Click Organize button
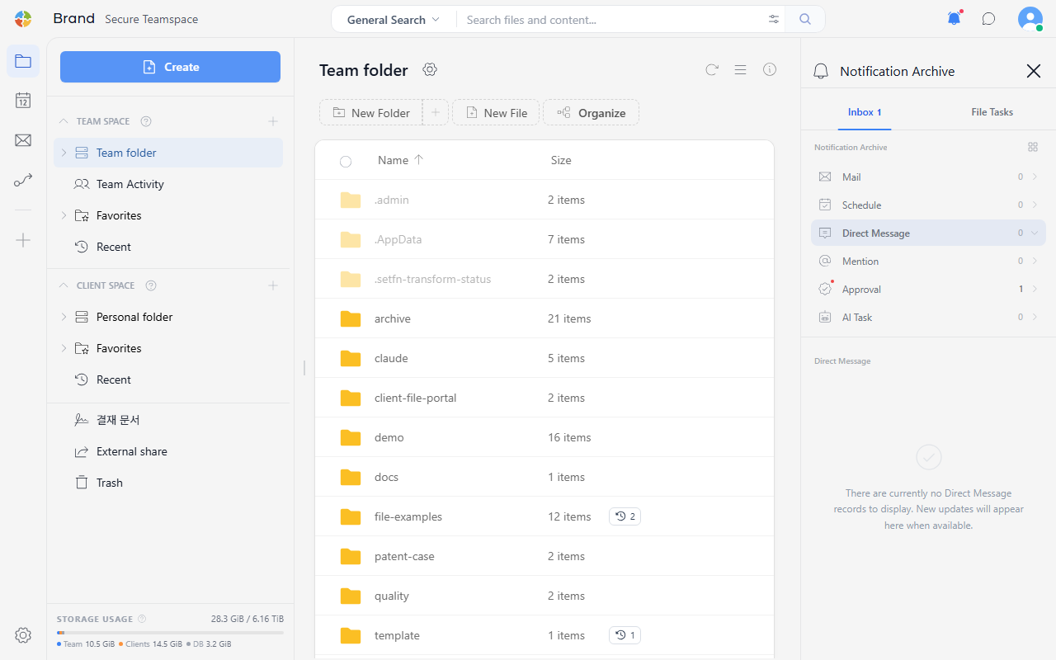The image size is (1056, 660). click(x=591, y=112)
